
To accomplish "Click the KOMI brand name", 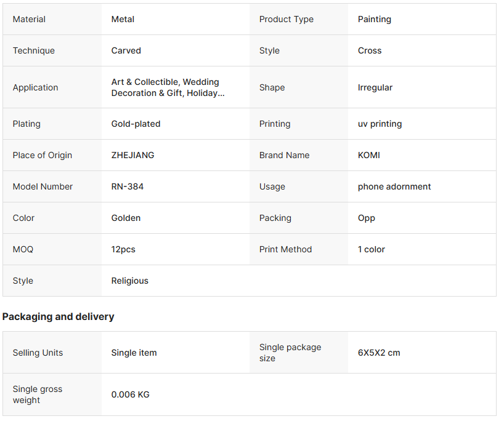I will 368,155.
